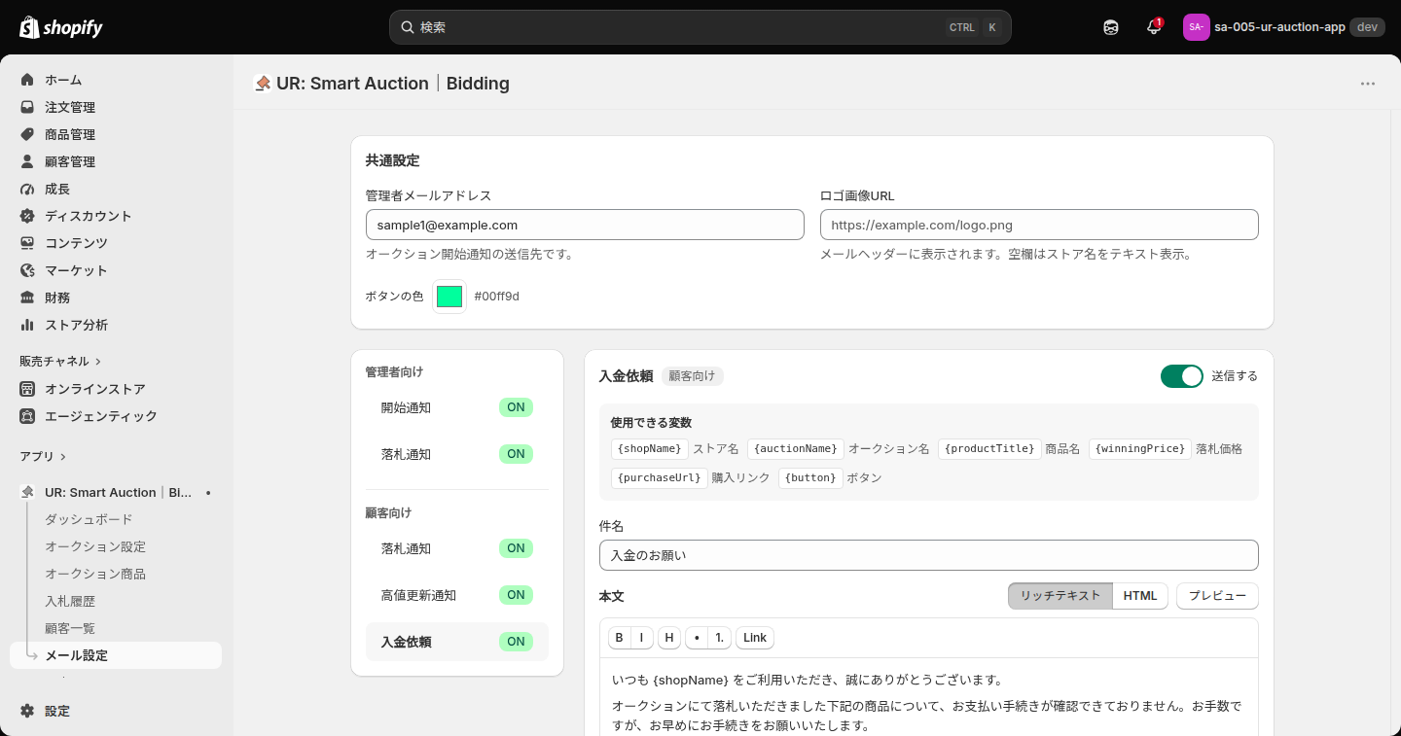The height and width of the screenshot is (736, 1401).
Task: Open the コンテンツ content icon
Action: [27, 243]
